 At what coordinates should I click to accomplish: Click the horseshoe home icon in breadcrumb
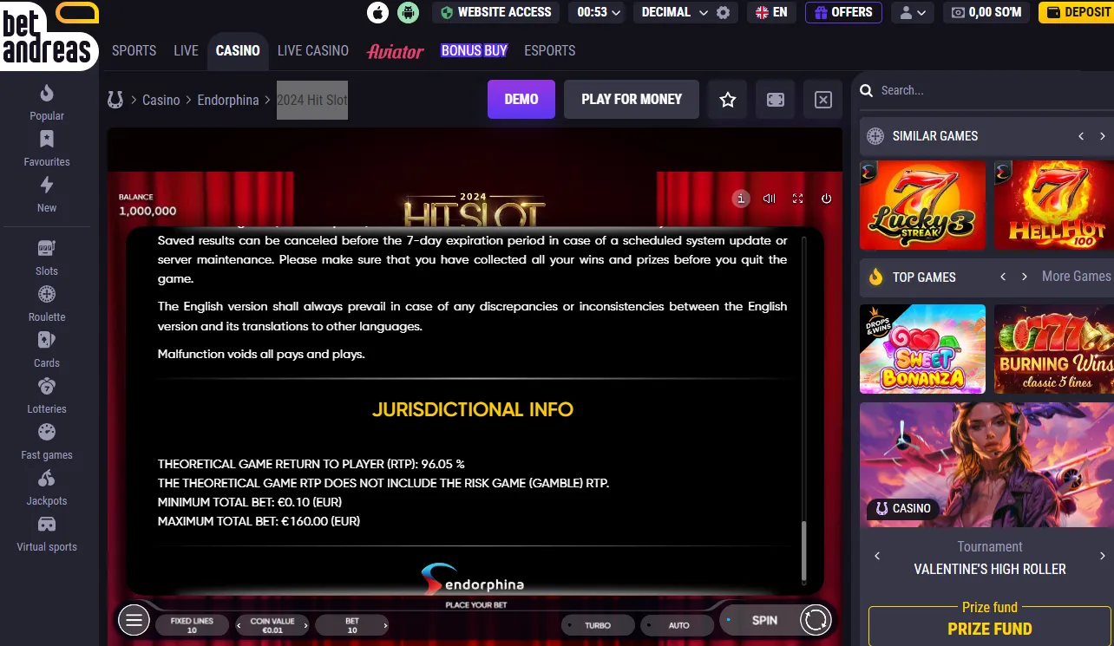click(115, 100)
